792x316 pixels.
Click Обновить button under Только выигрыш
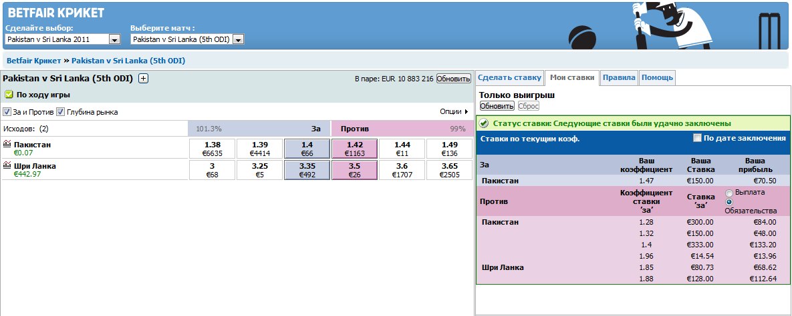(497, 106)
